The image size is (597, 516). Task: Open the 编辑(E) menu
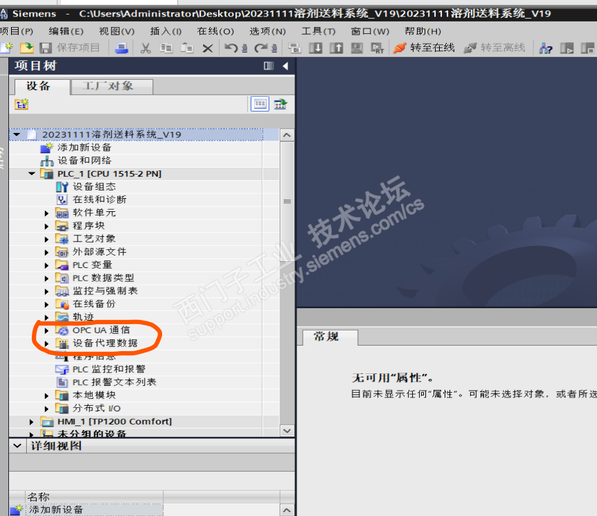click(x=66, y=31)
